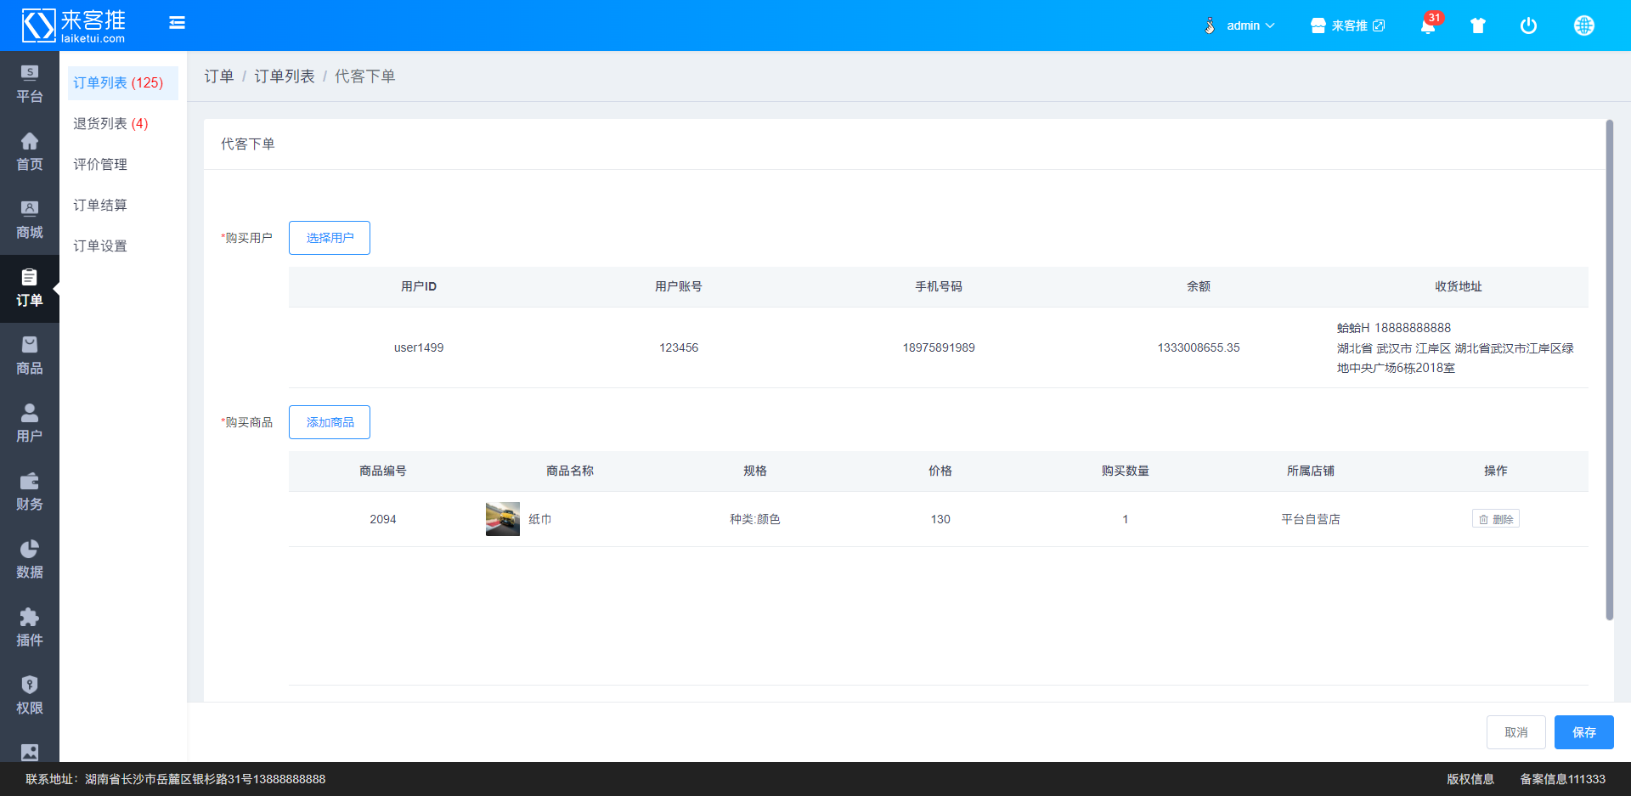Open the globe language icon

(1583, 25)
